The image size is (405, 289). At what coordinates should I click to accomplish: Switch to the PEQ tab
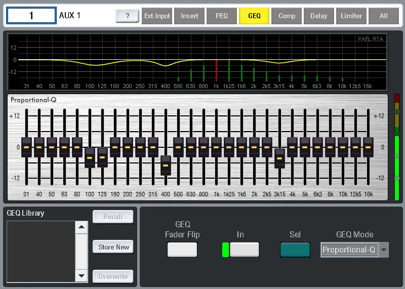pos(222,16)
